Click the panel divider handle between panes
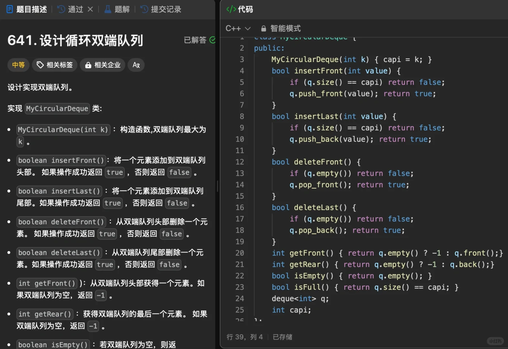The image size is (508, 349). [x=217, y=186]
